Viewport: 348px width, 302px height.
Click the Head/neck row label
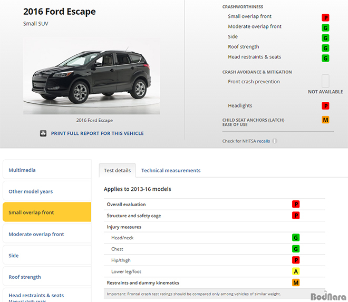pyautogui.click(x=122, y=238)
